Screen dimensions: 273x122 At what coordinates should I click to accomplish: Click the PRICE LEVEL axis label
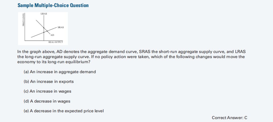click(23, 19)
